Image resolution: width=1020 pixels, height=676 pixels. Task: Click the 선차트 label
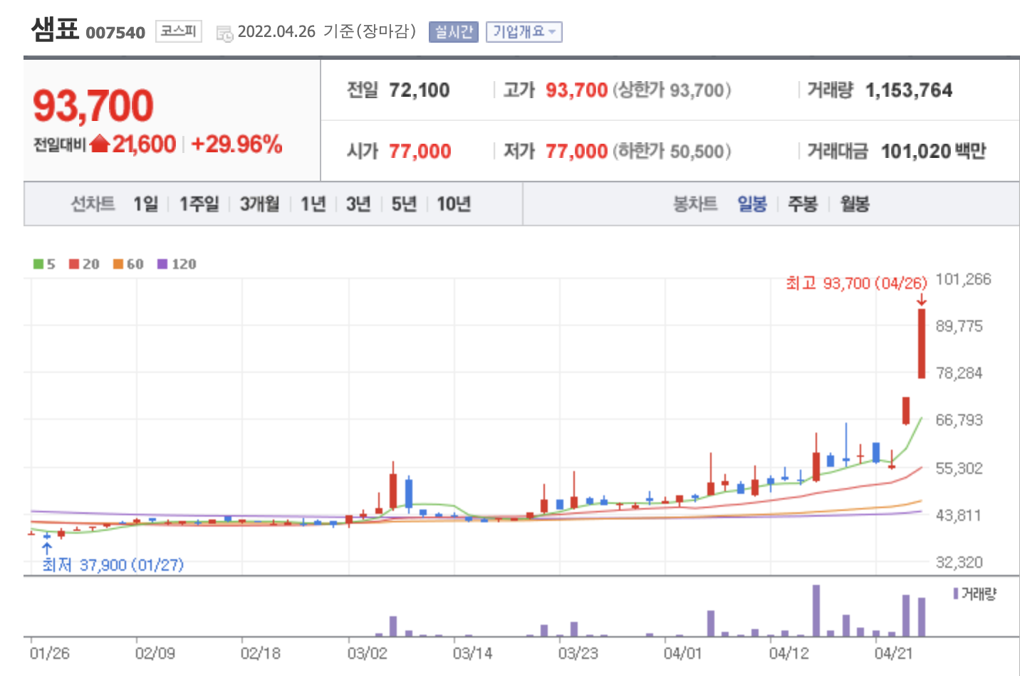93,204
